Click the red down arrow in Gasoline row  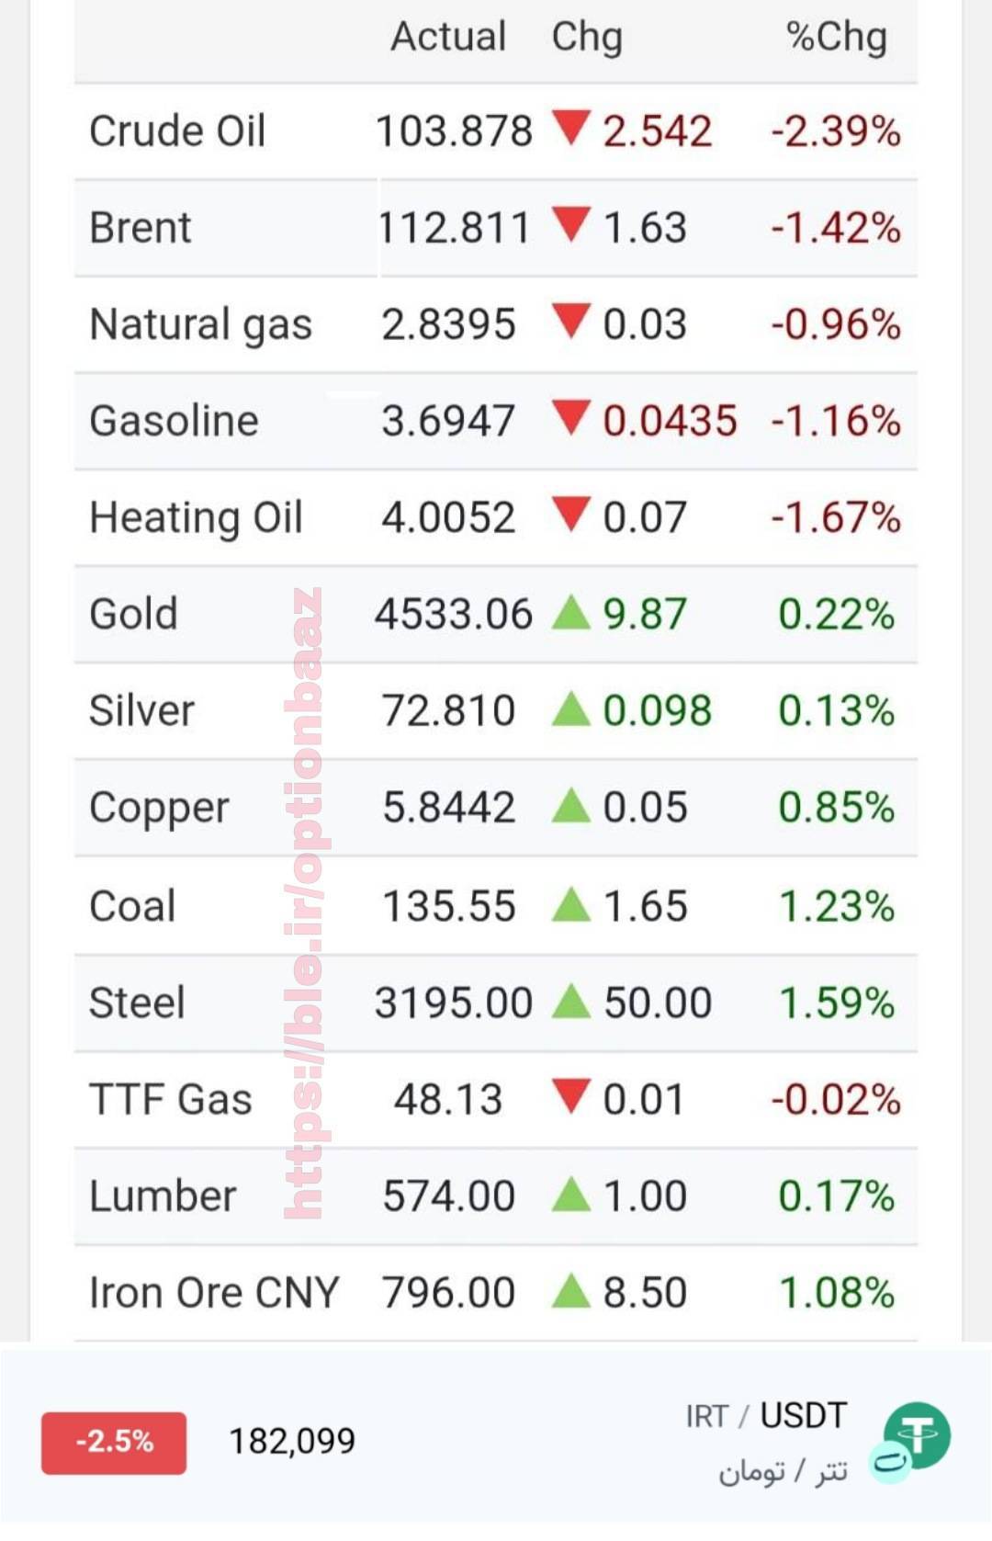coord(571,417)
